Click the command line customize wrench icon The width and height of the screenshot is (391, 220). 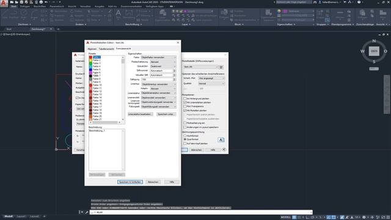tap(87, 212)
